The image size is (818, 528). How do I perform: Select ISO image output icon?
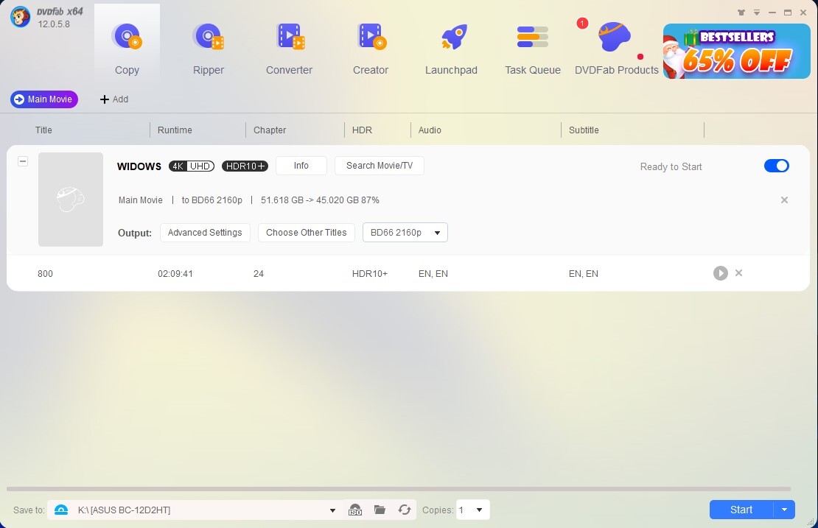[355, 510]
